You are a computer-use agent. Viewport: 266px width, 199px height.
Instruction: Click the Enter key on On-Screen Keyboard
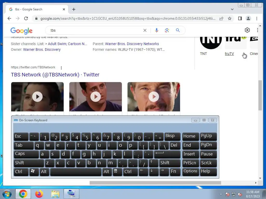coord(167,154)
